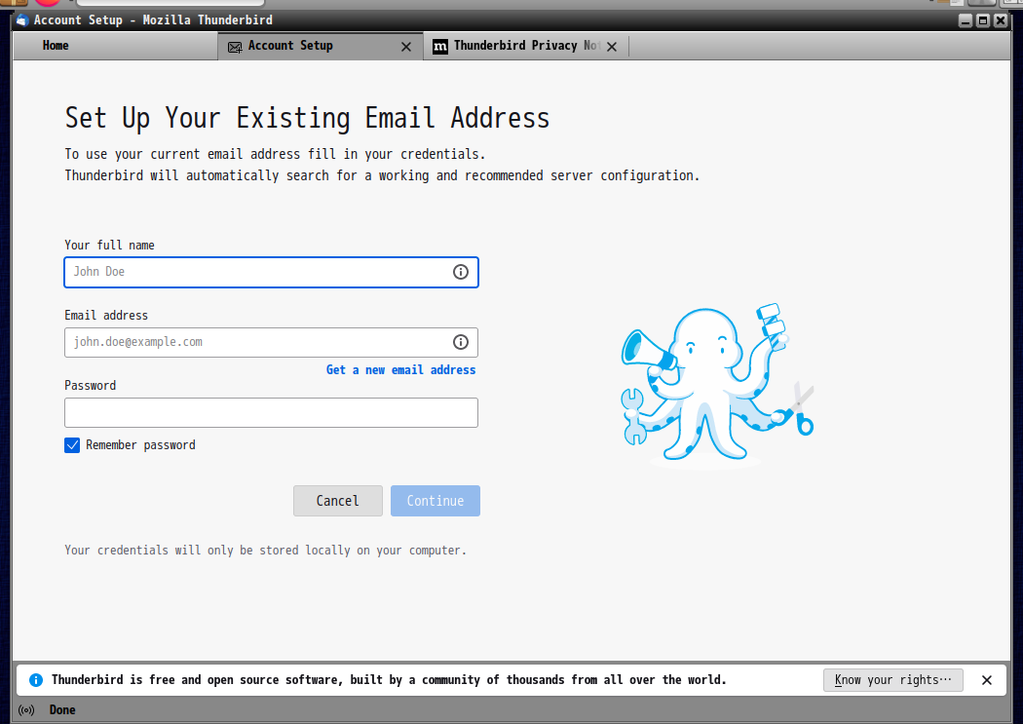Click the Thunderbird icon in the title bar
Screen dimensions: 1023x724
pos(22,20)
